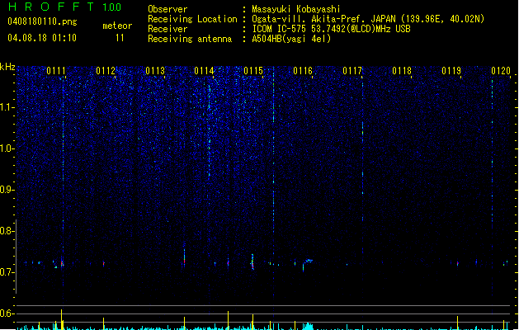This screenshot has height=330, width=519.
Task: Click the 0119 time marker
Action: [451, 71]
